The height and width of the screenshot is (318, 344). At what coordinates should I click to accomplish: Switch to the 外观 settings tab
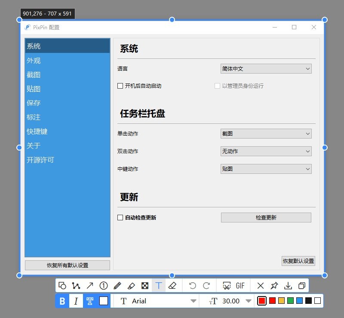pos(34,60)
